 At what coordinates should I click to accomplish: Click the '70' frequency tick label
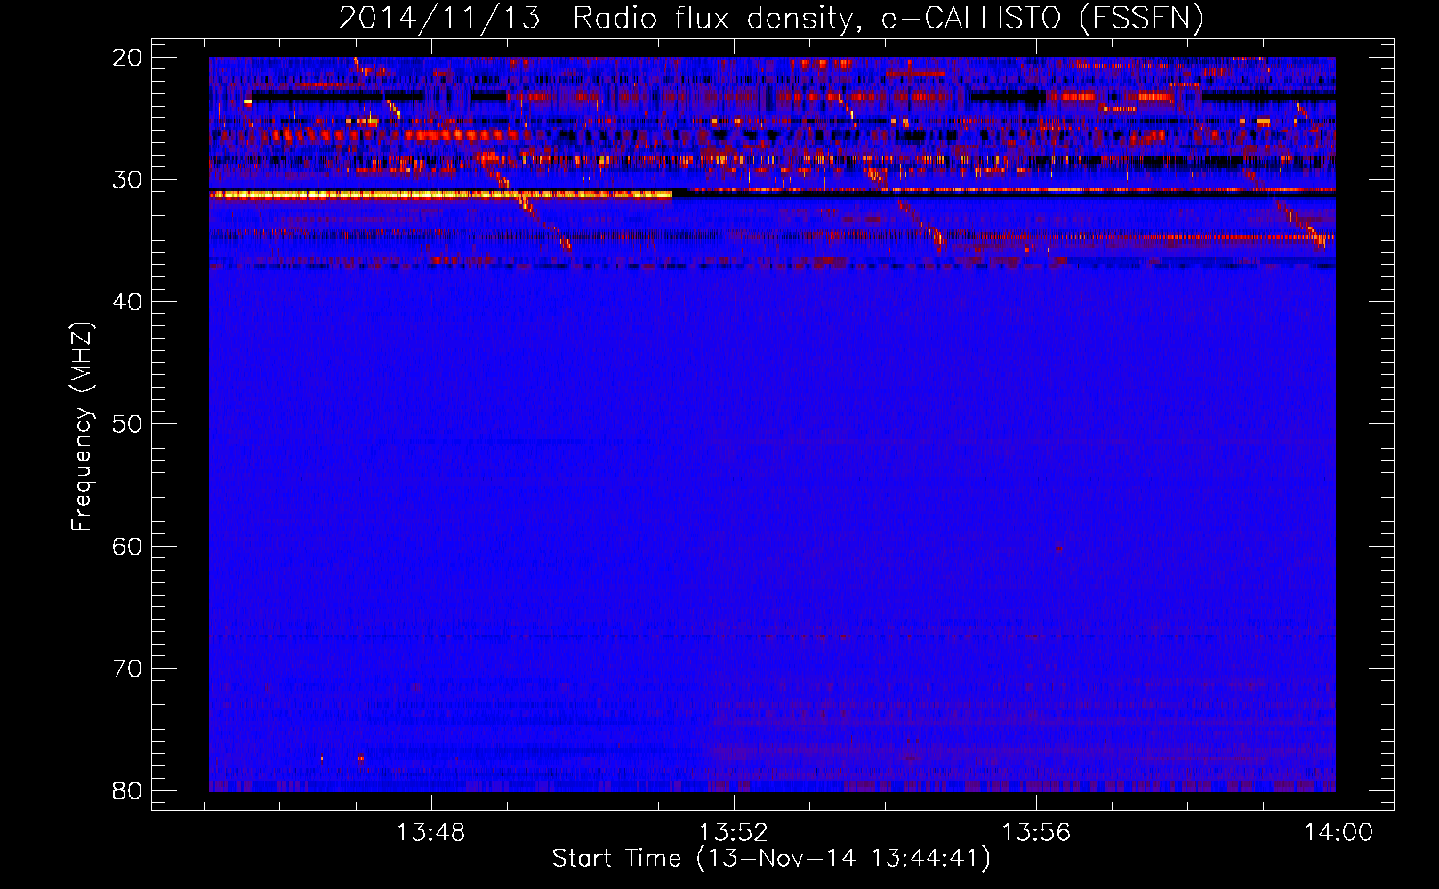click(128, 669)
